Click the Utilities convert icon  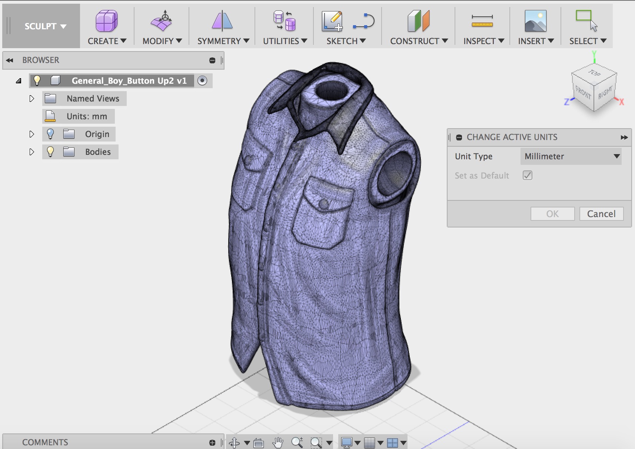click(284, 21)
